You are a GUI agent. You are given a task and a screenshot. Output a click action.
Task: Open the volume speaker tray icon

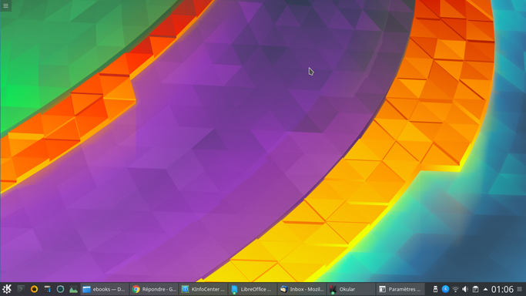(x=465, y=289)
